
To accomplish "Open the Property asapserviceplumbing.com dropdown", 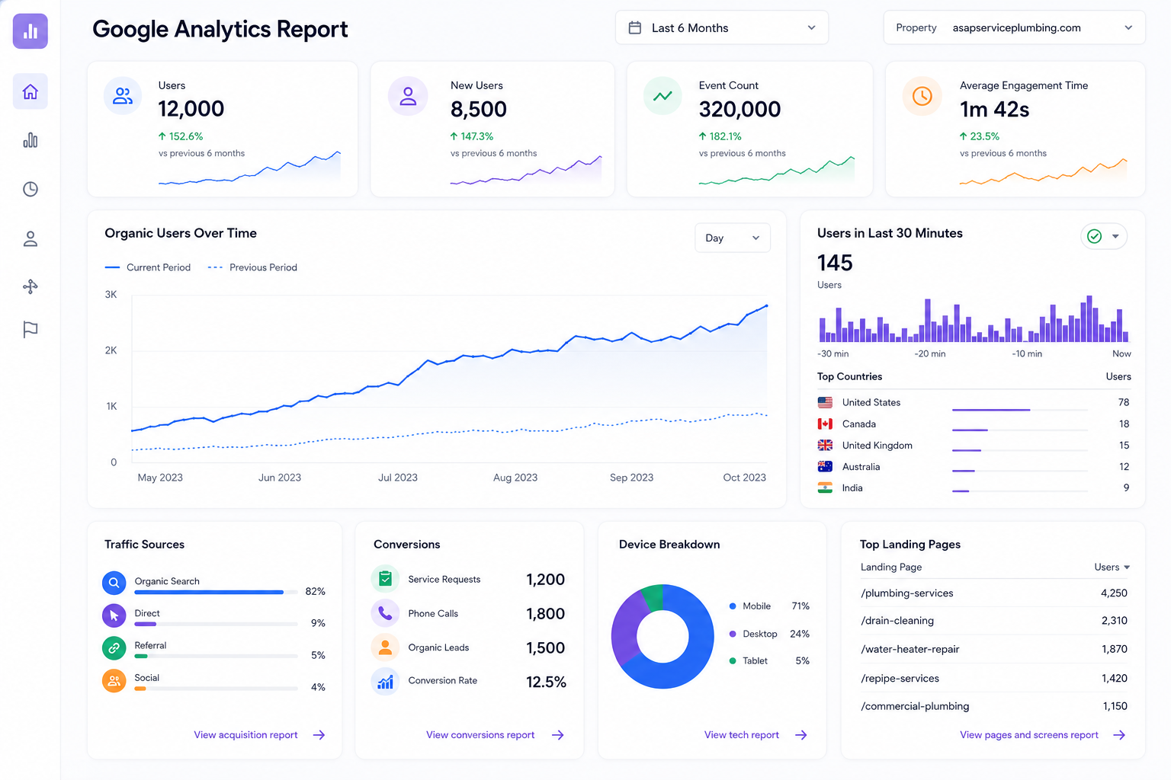I will (1014, 27).
